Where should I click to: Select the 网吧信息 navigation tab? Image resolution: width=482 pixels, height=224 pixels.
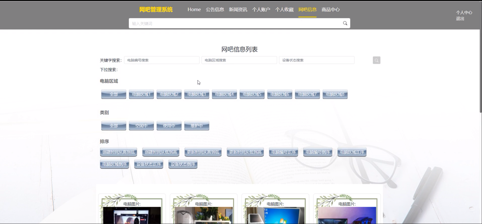pos(307,10)
